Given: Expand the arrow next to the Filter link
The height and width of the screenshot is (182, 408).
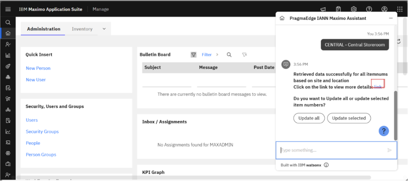Looking at the screenshot, I should 217,55.
